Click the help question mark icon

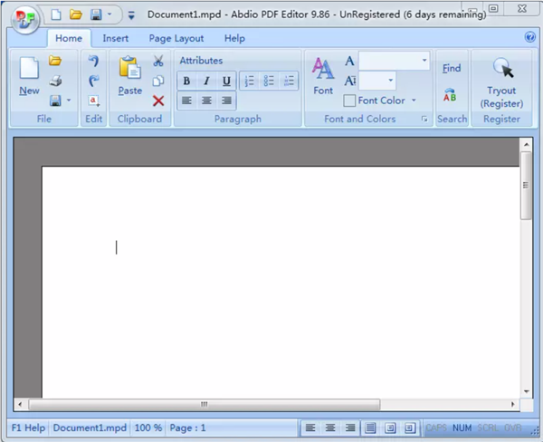(530, 38)
